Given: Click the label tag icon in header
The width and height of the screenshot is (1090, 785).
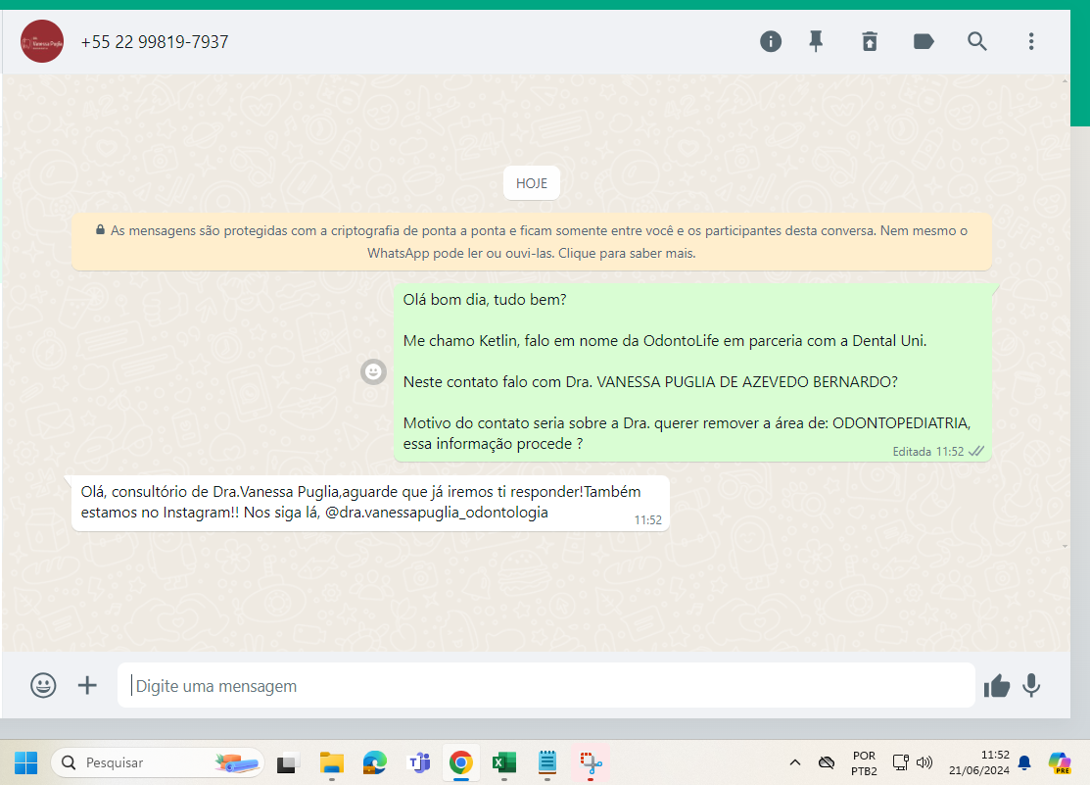Looking at the screenshot, I should [924, 42].
